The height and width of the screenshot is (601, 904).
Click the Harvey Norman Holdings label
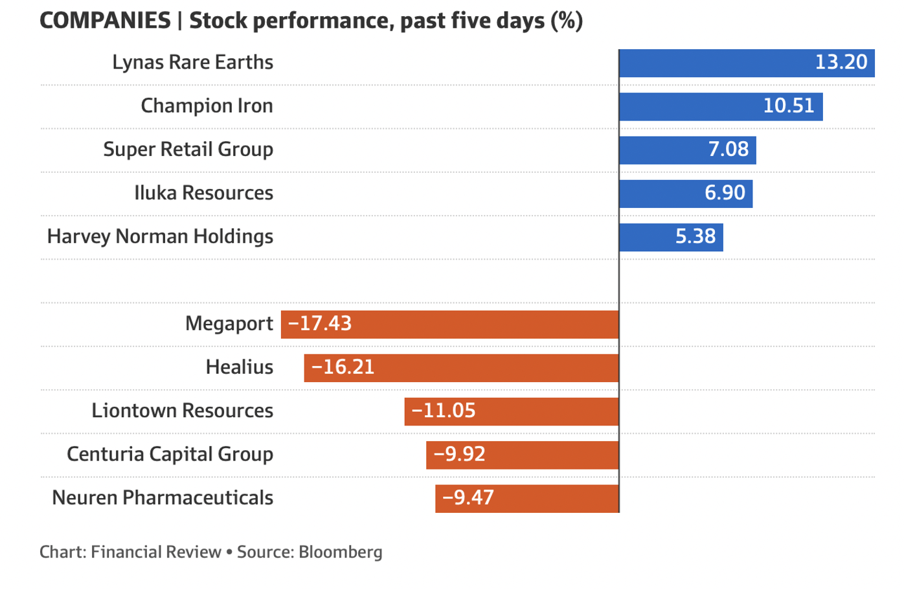pyautogui.click(x=160, y=236)
